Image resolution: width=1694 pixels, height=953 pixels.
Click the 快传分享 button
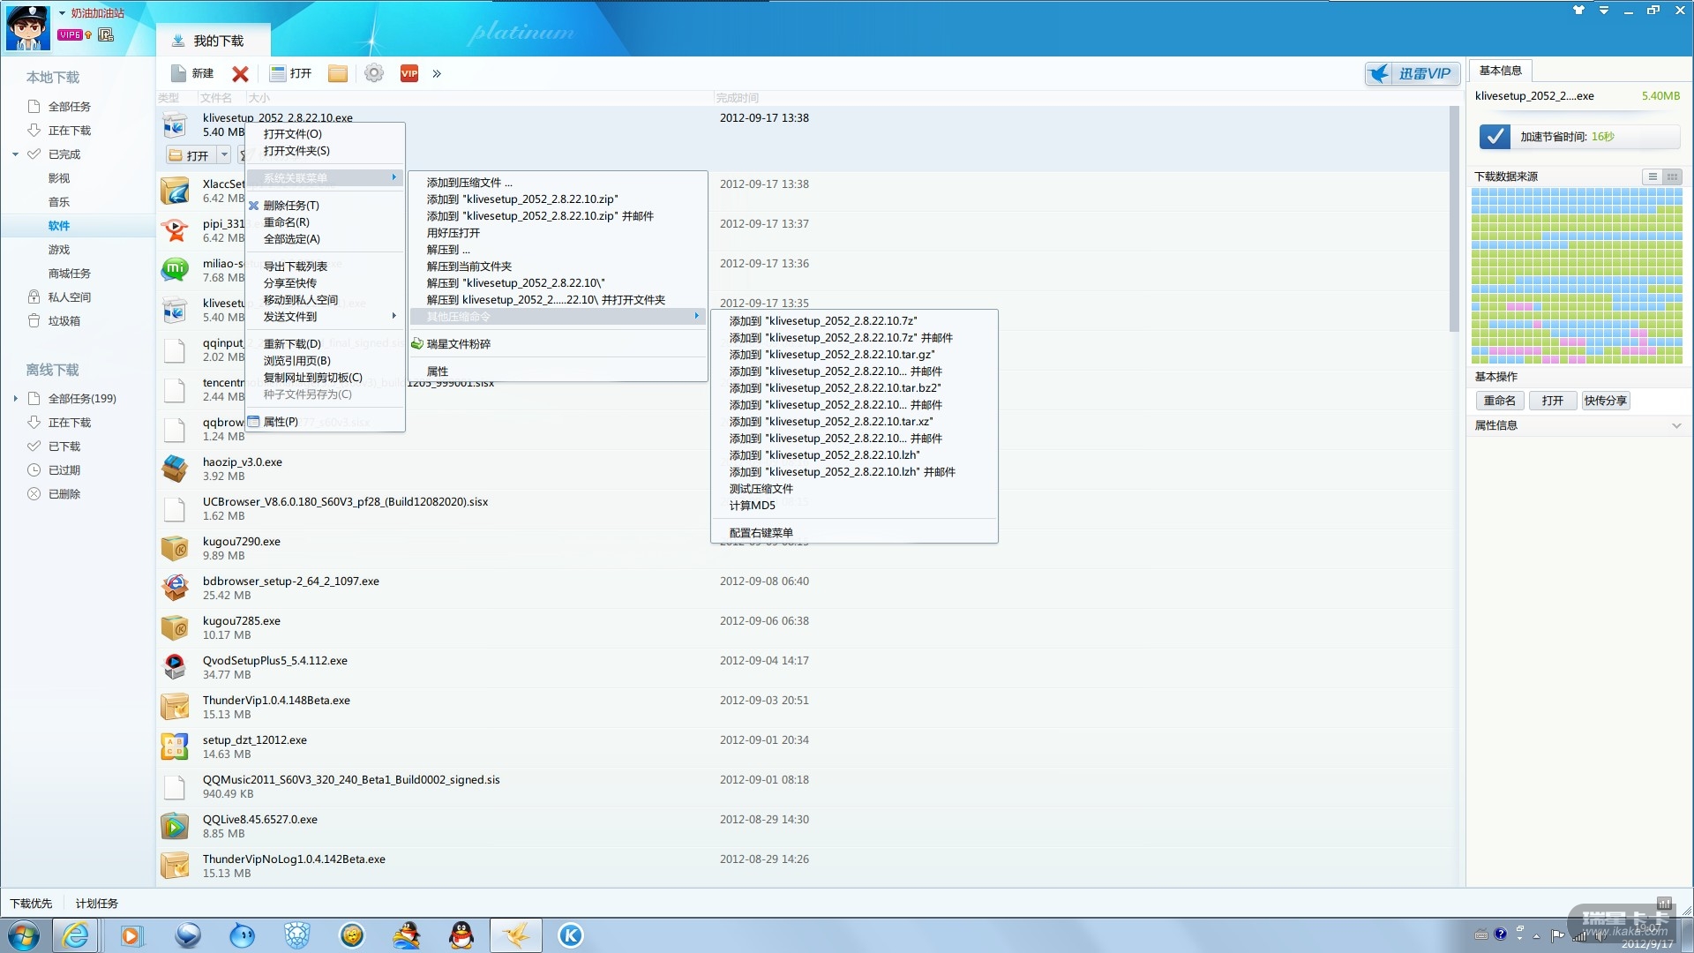click(1605, 401)
